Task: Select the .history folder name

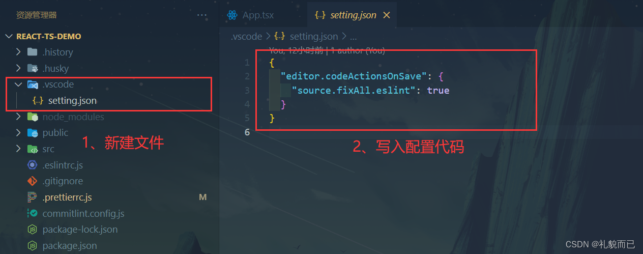Action: 57,52
